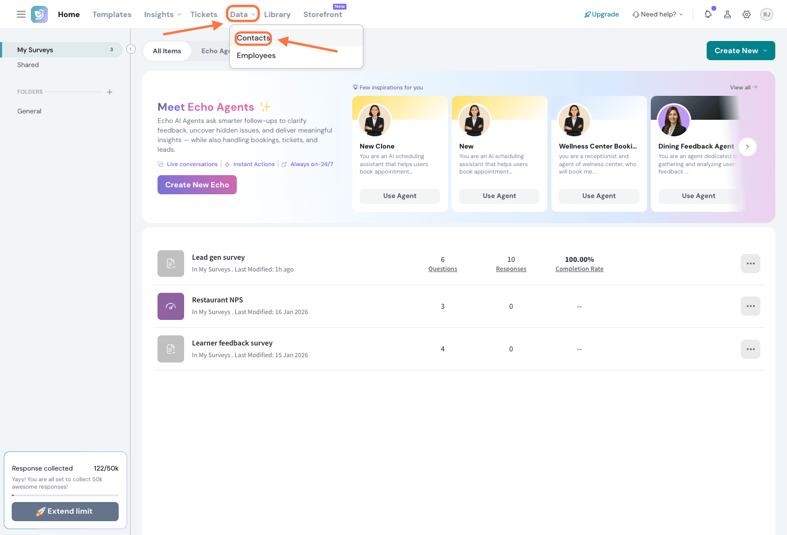Click the response collected progress bar
Image resolution: width=787 pixels, height=535 pixels.
[65, 495]
